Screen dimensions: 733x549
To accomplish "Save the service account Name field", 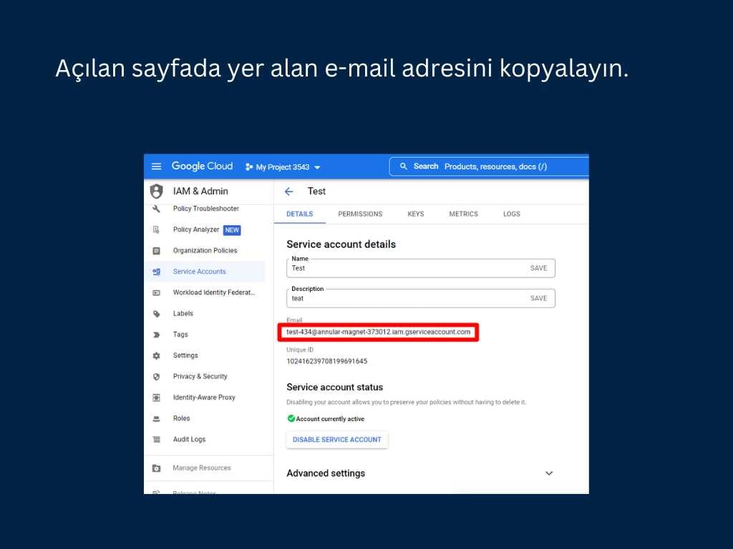I will [x=538, y=268].
